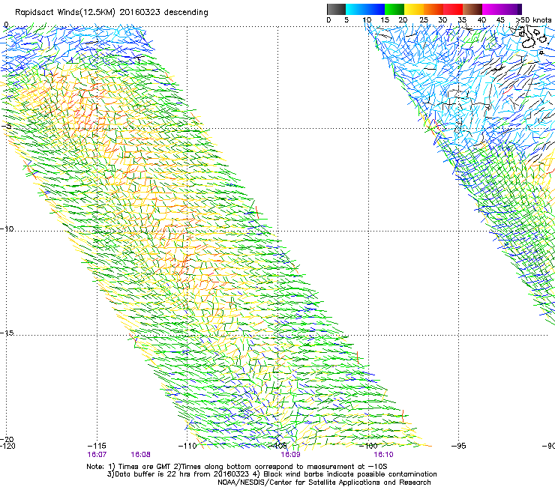Click the dark purple 45-50 knots swatch

[511, 9]
